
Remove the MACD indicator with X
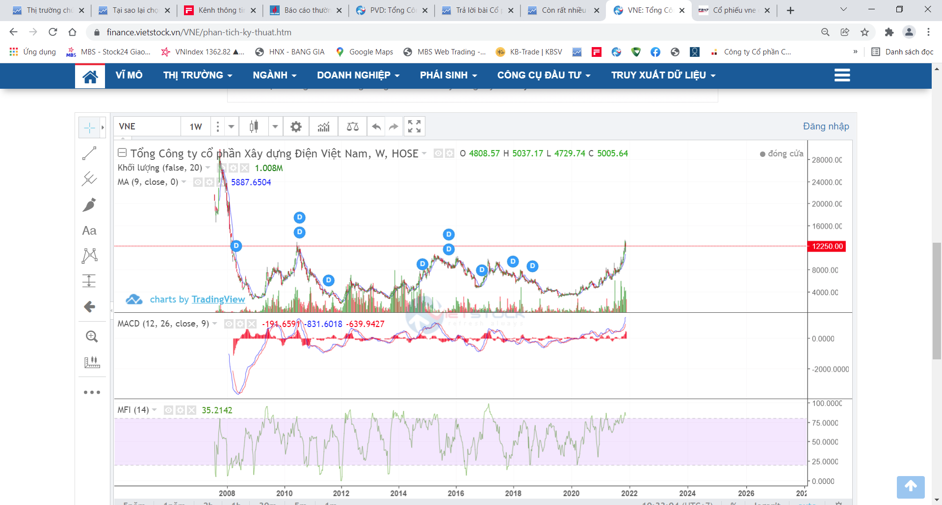pos(252,324)
